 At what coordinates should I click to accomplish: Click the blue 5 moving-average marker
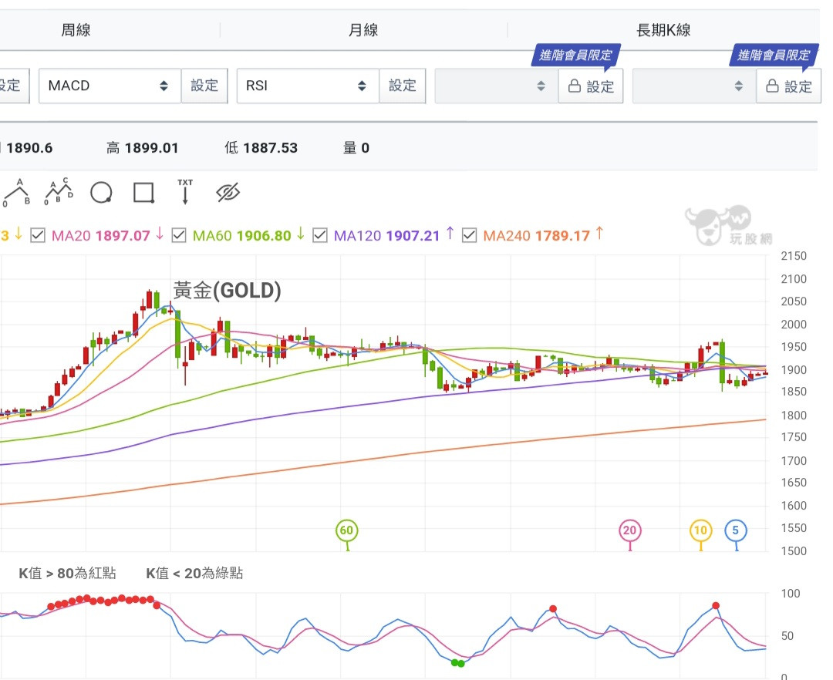pyautogui.click(x=736, y=530)
